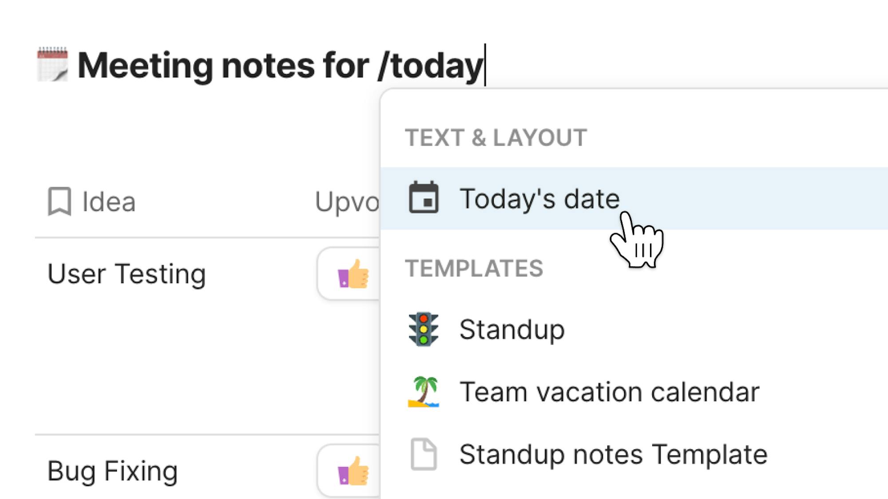The width and height of the screenshot is (888, 499).
Task: Click the "/today" slash command text in title
Action: tap(430, 66)
